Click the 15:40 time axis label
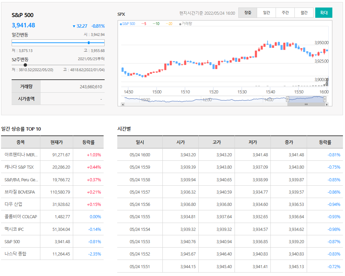The width and height of the screenshot is (345, 276). point(270,92)
